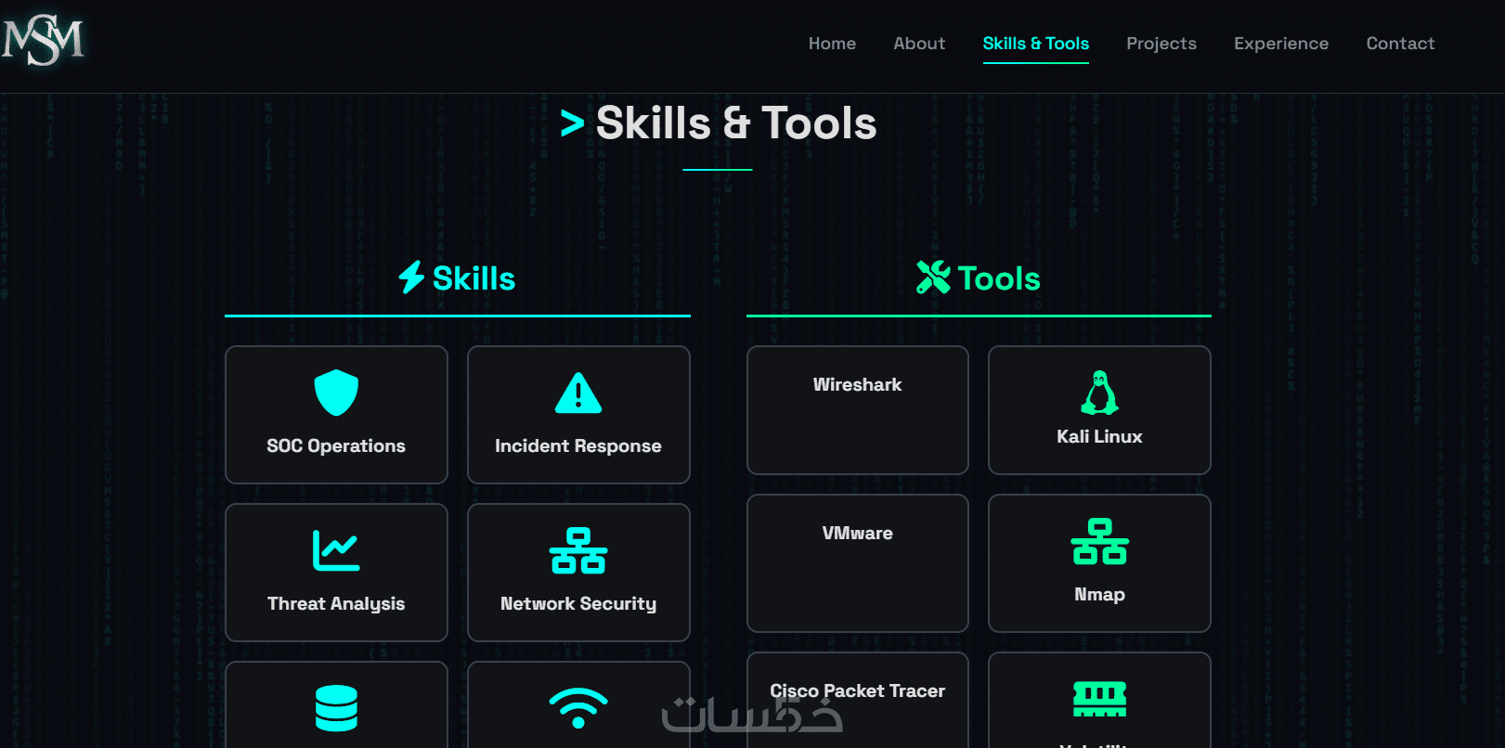Go to the About section

tap(919, 44)
